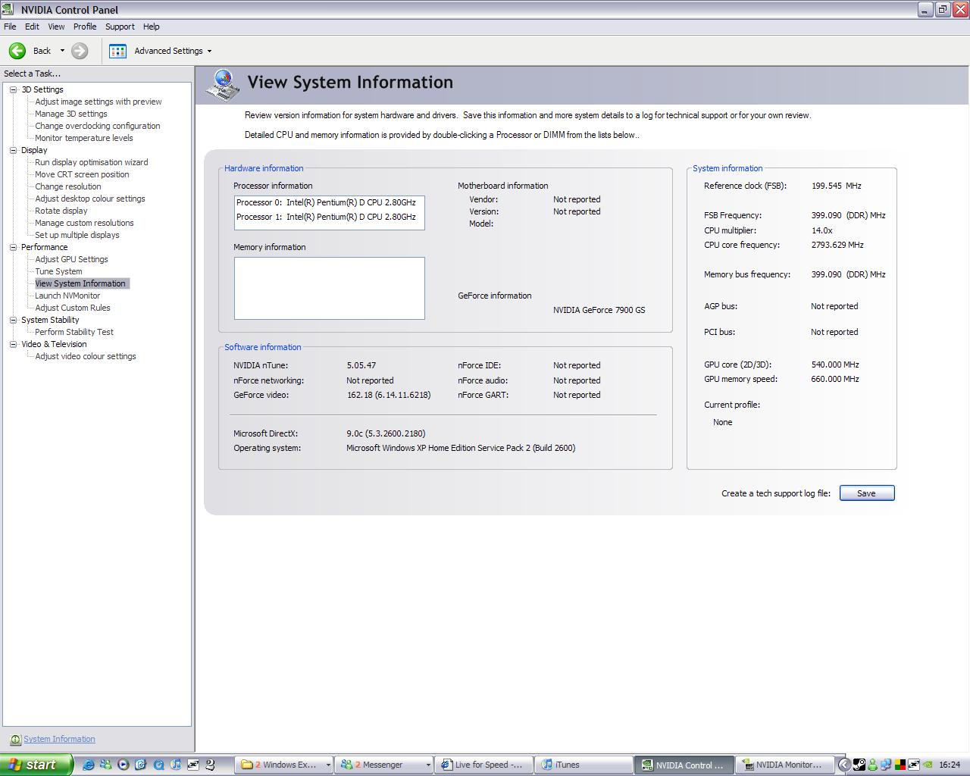Open the View menu

pos(56,27)
